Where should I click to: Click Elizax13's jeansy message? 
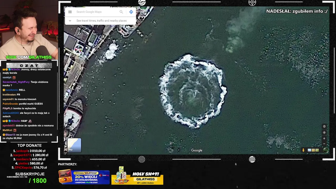tap(27, 136)
